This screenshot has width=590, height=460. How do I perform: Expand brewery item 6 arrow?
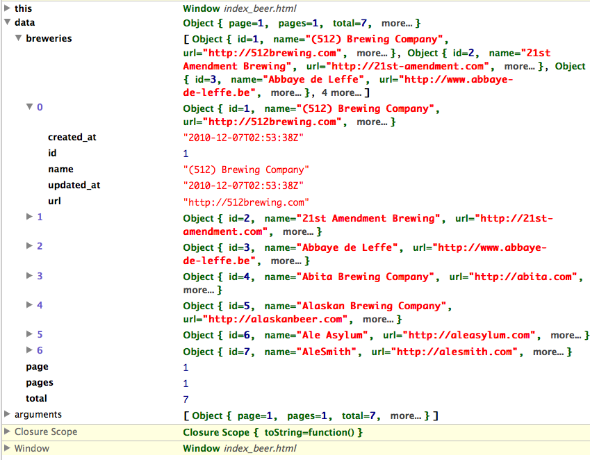click(29, 350)
